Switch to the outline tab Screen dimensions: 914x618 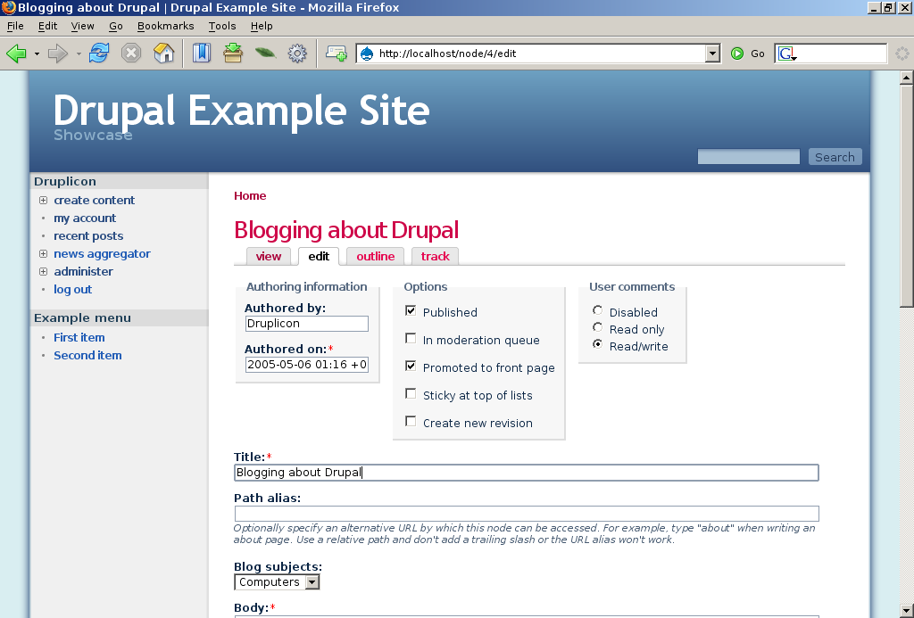tap(376, 256)
